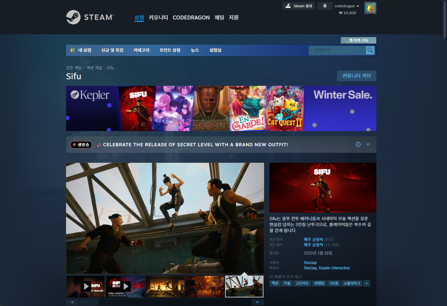This screenshot has width=447, height=306.
Task: Click the Steam 설치 button
Action: click(298, 6)
